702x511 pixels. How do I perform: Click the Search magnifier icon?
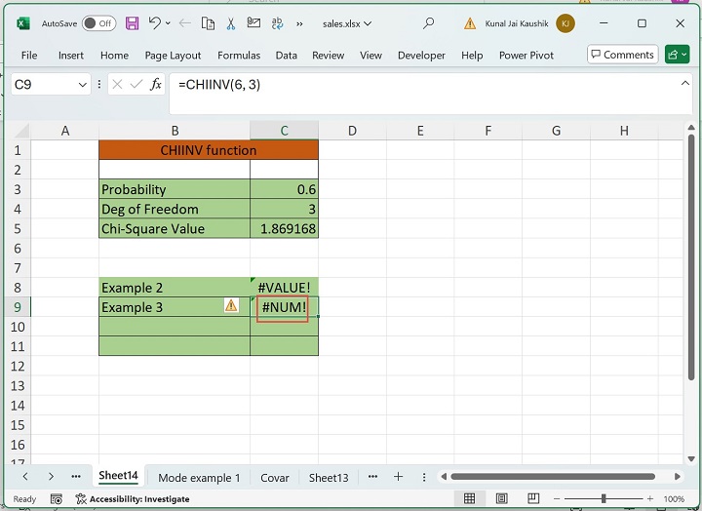click(428, 22)
